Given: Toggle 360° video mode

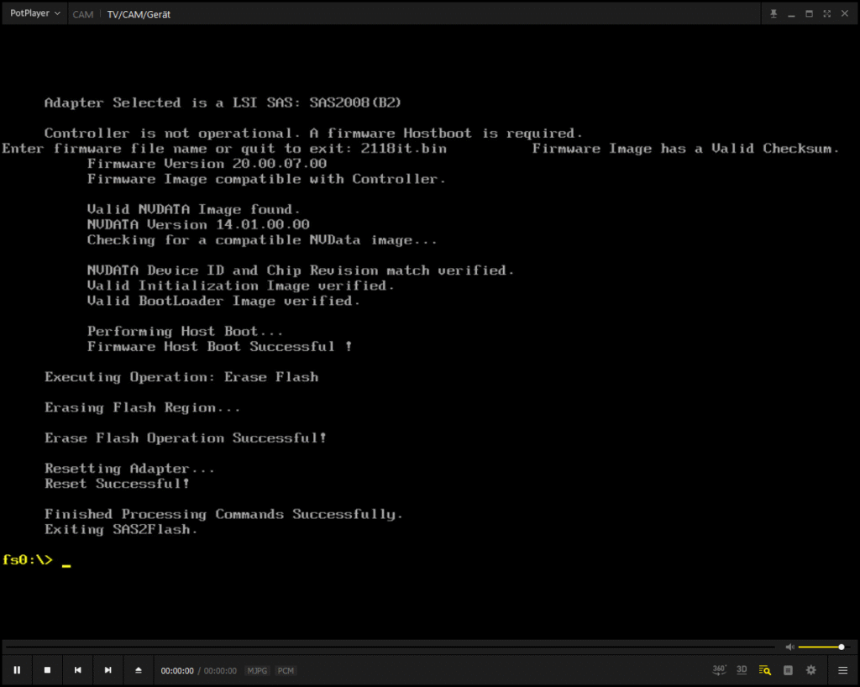Looking at the screenshot, I should click(720, 670).
